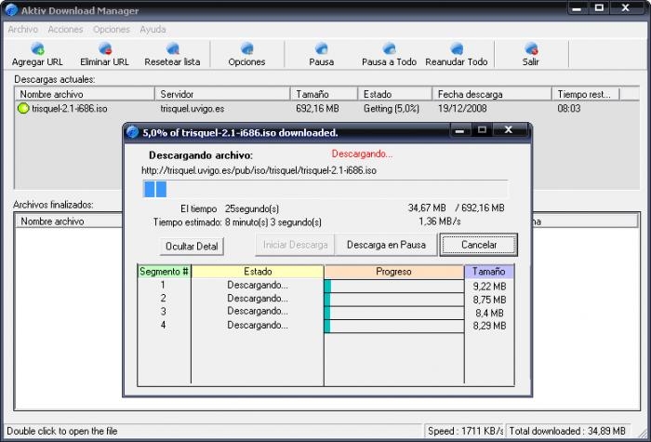Click the Getting (5,0%) status cell
This screenshot has width=651, height=442.
tap(392, 109)
